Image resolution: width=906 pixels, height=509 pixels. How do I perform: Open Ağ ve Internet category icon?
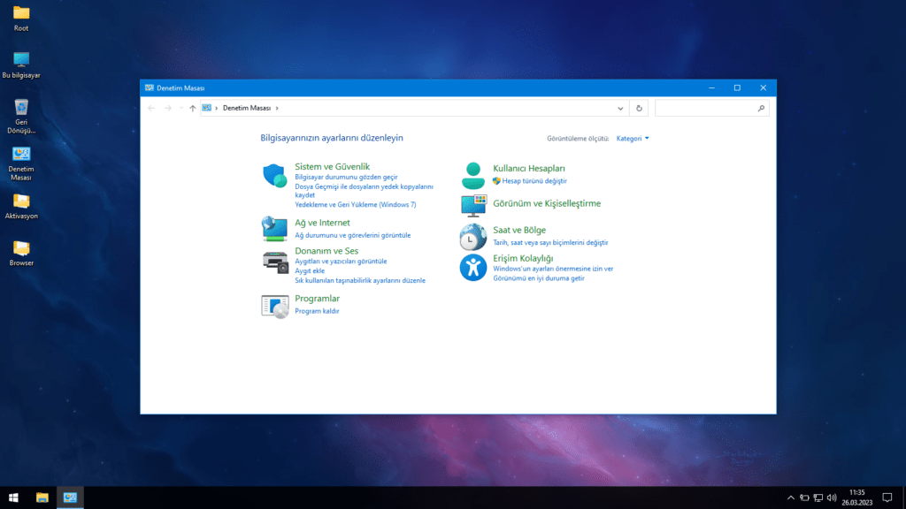[x=275, y=227]
